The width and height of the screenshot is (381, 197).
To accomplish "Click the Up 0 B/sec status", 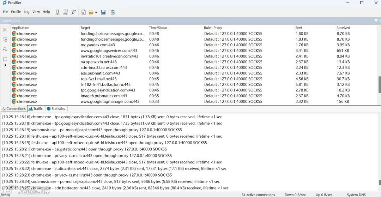I will 324,195.
